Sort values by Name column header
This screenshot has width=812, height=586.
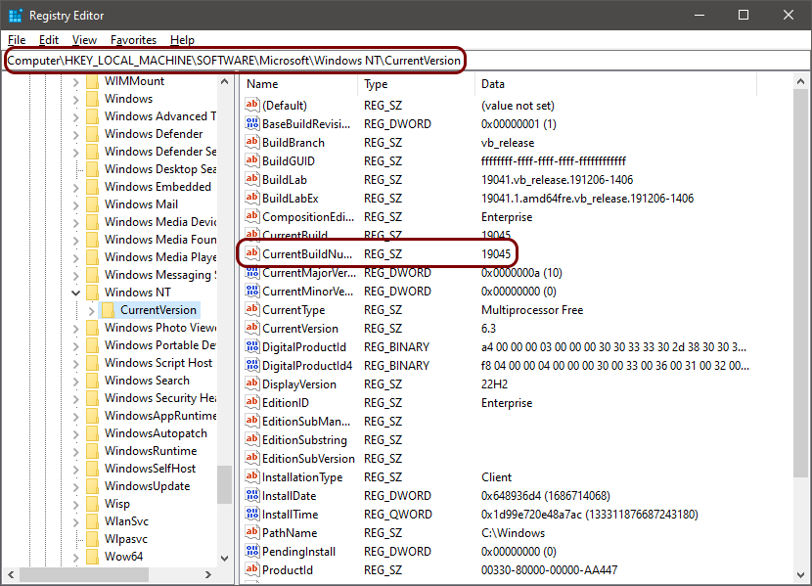pyautogui.click(x=298, y=84)
